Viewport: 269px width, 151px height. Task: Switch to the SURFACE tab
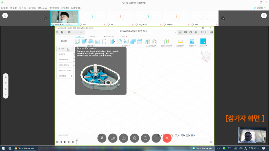[x=93, y=36]
